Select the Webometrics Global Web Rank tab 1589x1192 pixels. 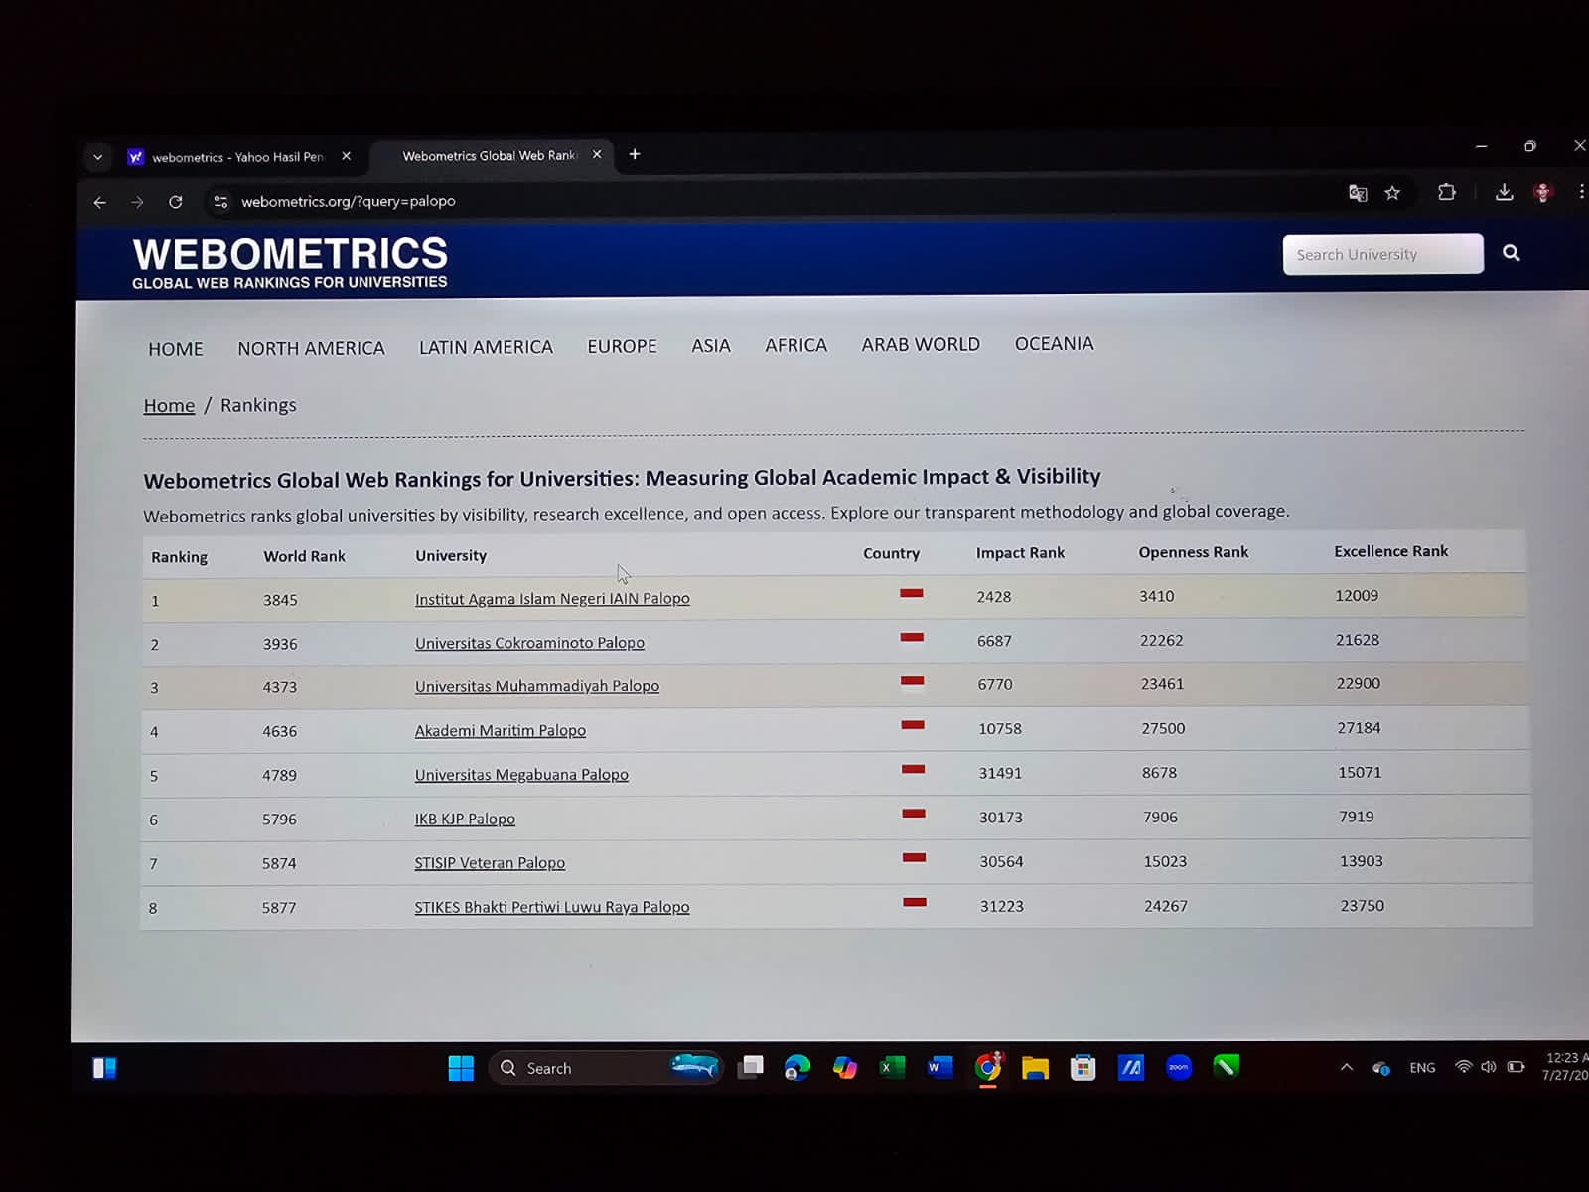pos(489,155)
